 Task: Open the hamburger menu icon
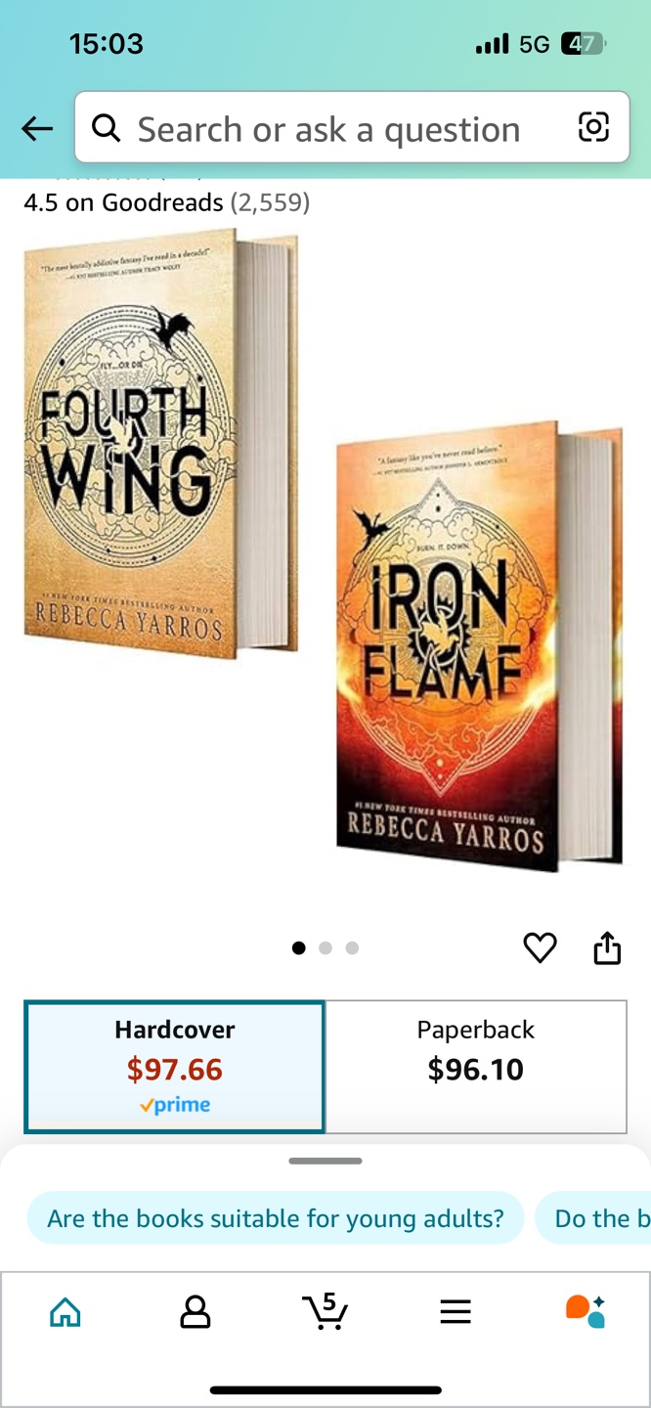[x=456, y=1312]
